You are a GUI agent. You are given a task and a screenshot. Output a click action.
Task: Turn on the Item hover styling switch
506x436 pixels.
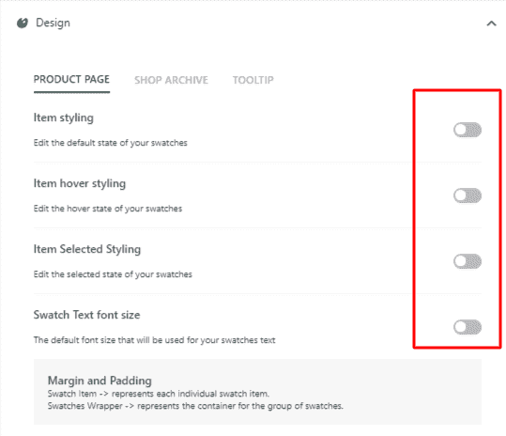tap(468, 195)
